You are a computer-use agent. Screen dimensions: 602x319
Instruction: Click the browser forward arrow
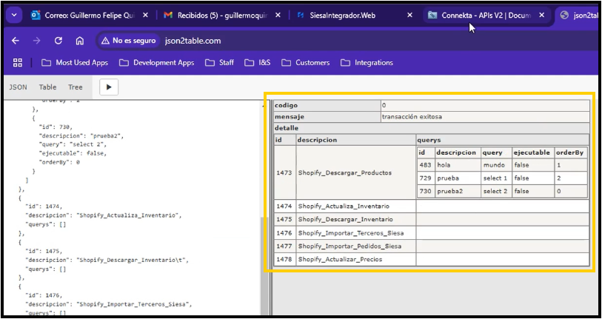(x=37, y=41)
